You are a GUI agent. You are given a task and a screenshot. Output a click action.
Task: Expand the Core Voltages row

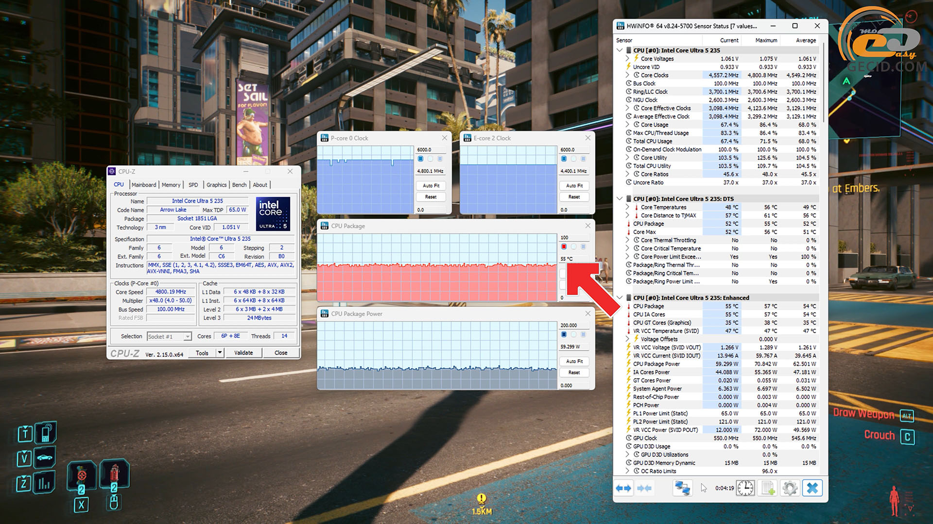pos(627,59)
